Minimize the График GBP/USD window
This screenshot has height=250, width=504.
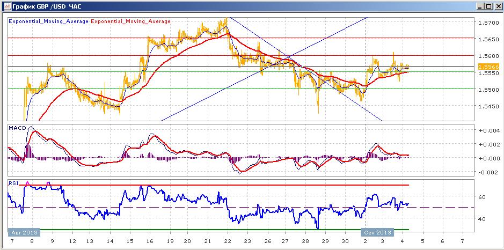click(480, 6)
